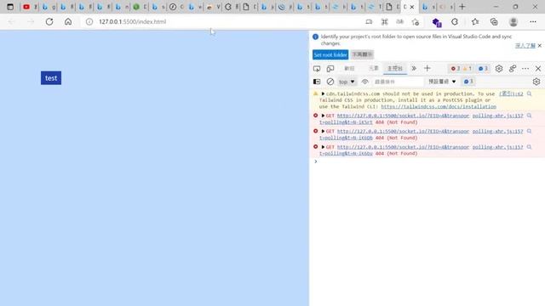Image resolution: width=545 pixels, height=306 pixels.
Task: Open first error's polling-xhr.js:157 source link
Action: pos(497,116)
